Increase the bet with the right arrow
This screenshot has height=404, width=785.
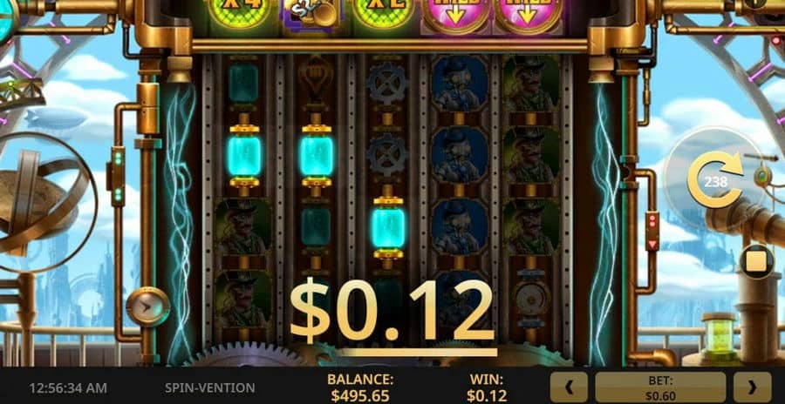click(x=752, y=387)
